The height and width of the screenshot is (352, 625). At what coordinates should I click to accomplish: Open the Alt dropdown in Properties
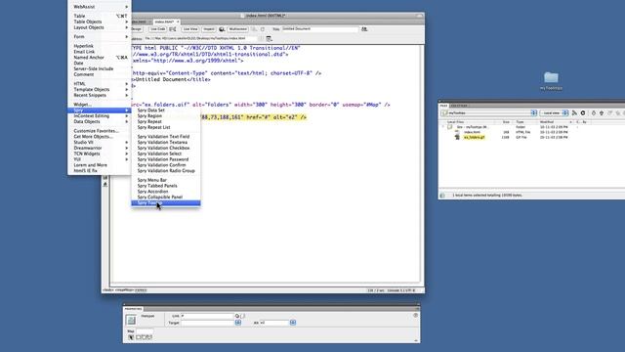click(293, 323)
